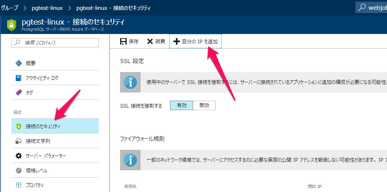Open 接続のセキュリティ menu item
This screenshot has height=192, width=387.
[x=43, y=126]
